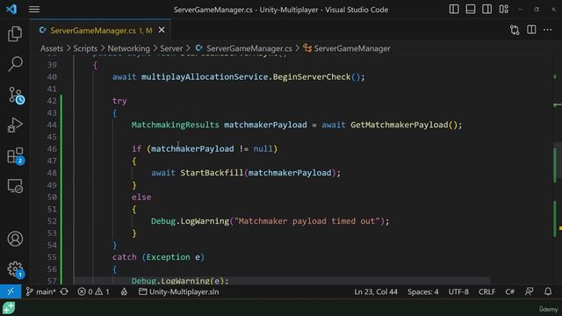The height and width of the screenshot is (316, 562).
Task: Change file encoding UTF-8
Action: (x=458, y=291)
